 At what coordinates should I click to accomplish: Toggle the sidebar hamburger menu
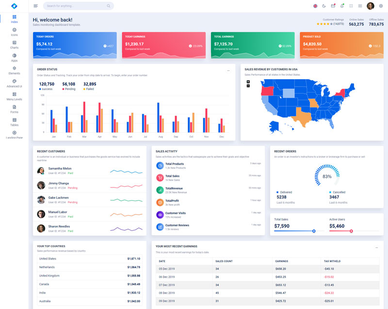(36, 6)
